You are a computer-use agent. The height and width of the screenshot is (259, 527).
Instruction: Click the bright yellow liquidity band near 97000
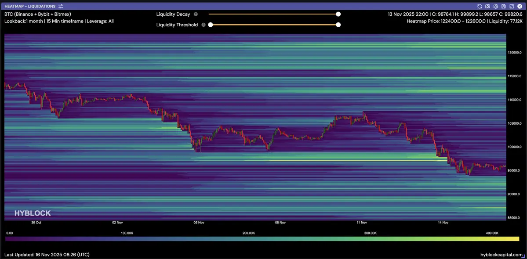[358, 161]
